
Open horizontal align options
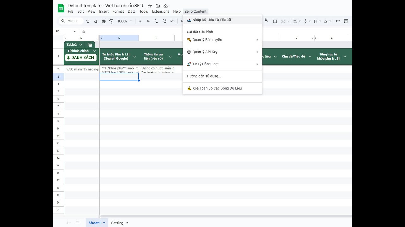tap(297, 21)
